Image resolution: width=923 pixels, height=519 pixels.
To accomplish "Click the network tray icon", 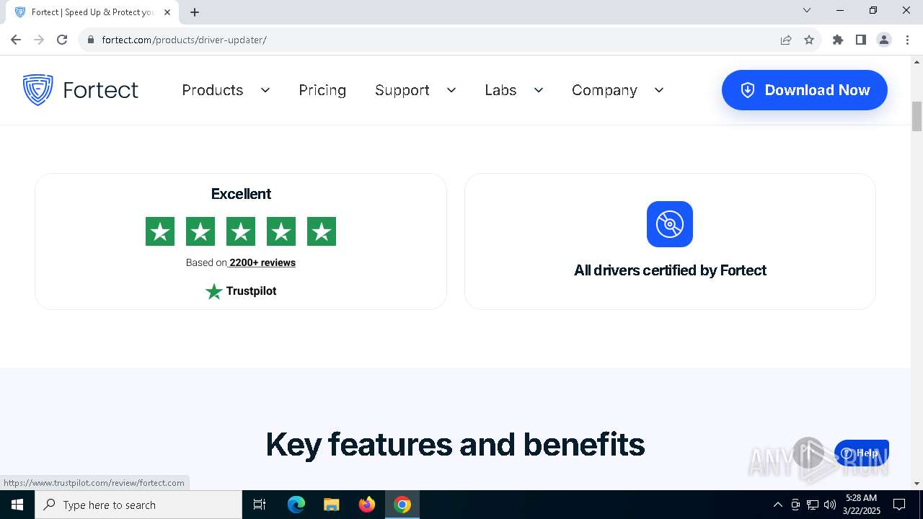I will (813, 505).
